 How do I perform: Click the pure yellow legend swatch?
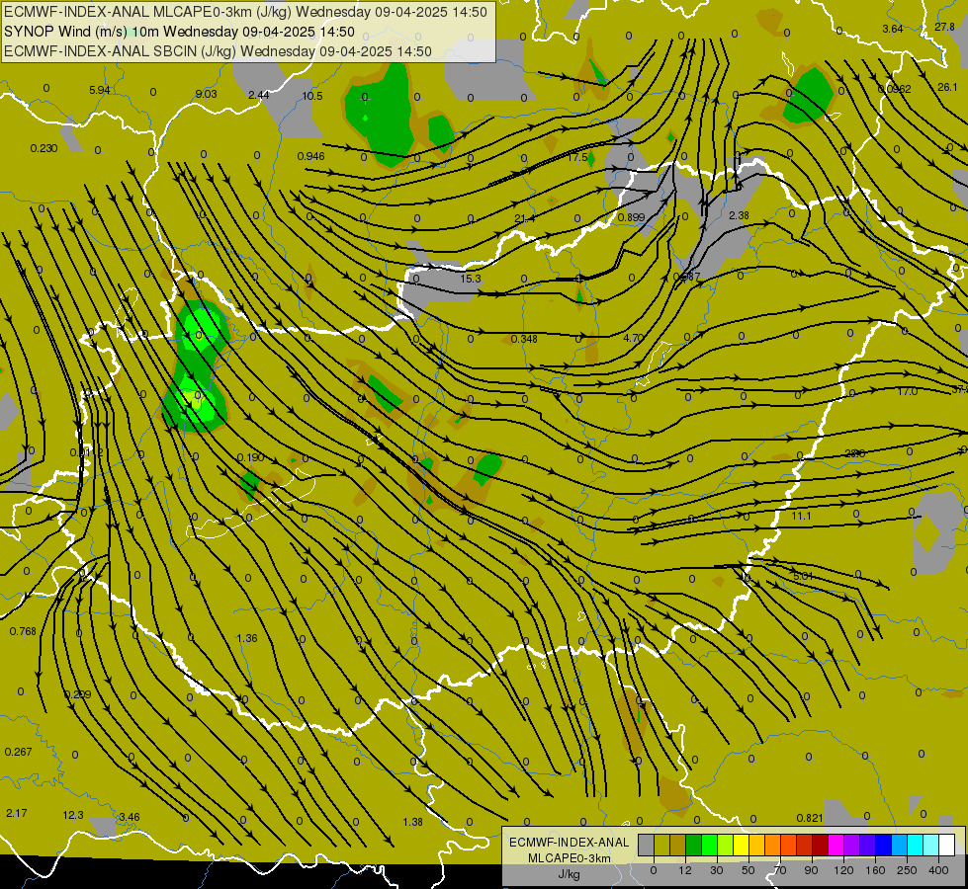[741, 846]
